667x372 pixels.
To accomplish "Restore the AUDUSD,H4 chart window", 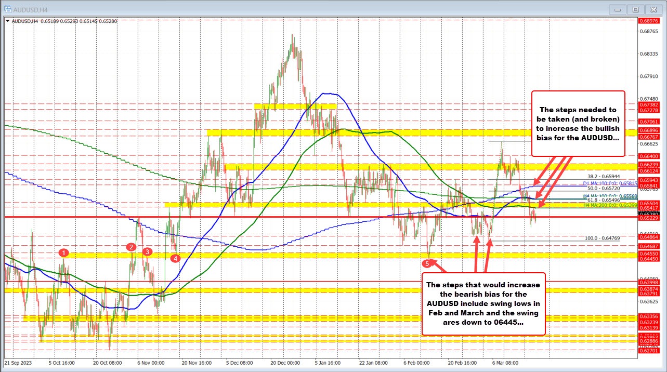I will click(636, 9).
